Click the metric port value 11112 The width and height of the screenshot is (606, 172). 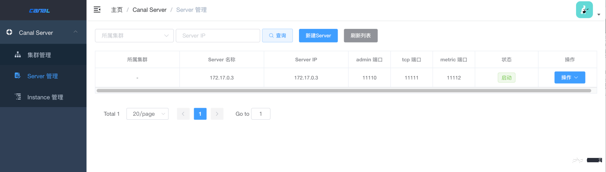454,78
